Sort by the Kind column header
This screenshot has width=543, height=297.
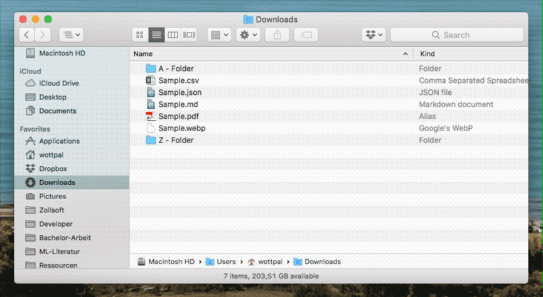pos(471,54)
